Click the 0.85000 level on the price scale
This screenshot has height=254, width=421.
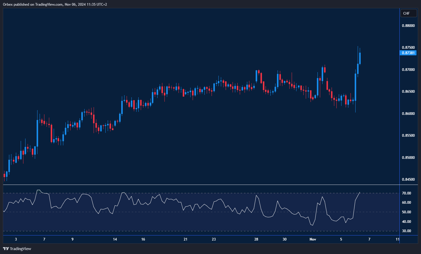point(408,158)
